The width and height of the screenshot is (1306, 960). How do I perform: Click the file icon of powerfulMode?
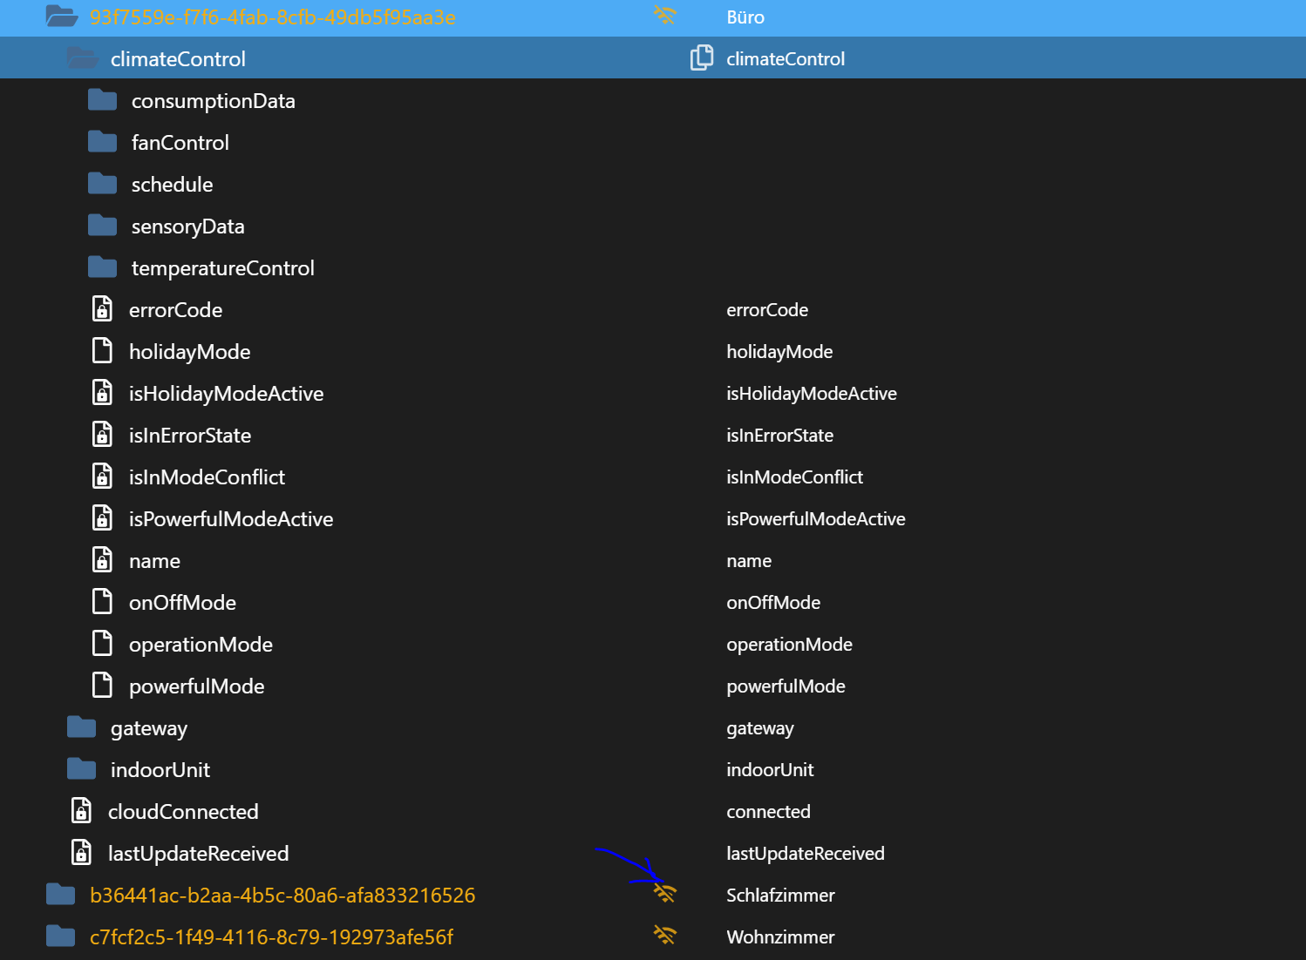[102, 685]
